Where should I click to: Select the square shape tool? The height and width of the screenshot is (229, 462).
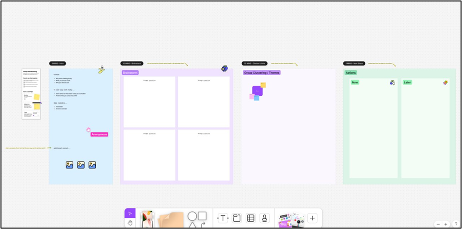202,216
